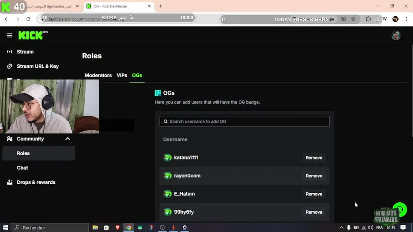The height and width of the screenshot is (232, 413).
Task: Open the hamburger menu beside Kick logo
Action: tap(10, 35)
